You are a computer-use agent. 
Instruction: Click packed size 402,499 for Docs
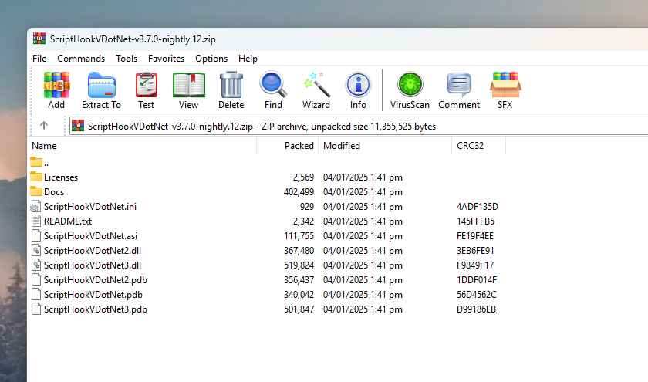(x=299, y=192)
